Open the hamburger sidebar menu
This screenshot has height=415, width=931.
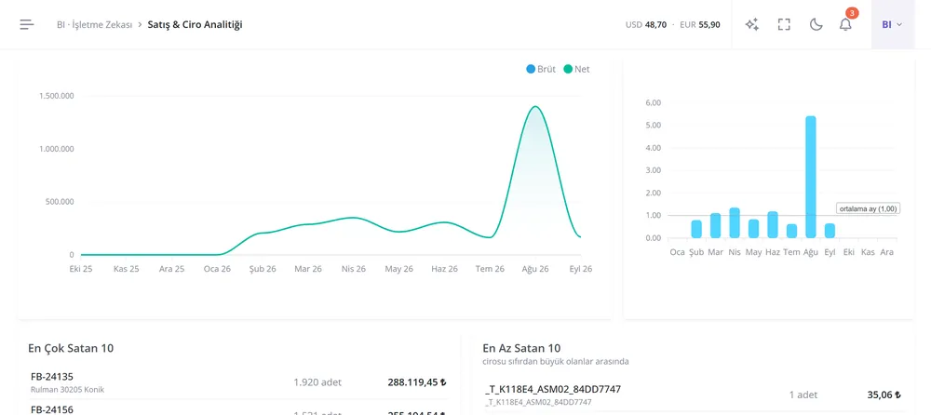pos(27,24)
